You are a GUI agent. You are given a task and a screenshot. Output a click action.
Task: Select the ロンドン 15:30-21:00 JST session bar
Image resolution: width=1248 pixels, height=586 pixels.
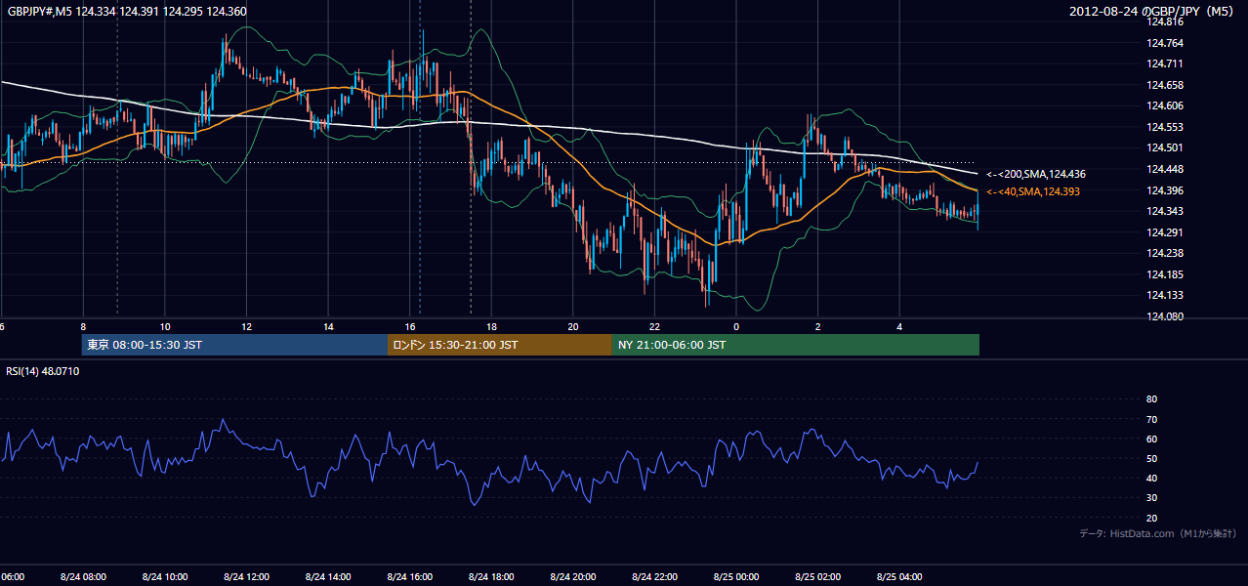pyautogui.click(x=500, y=345)
